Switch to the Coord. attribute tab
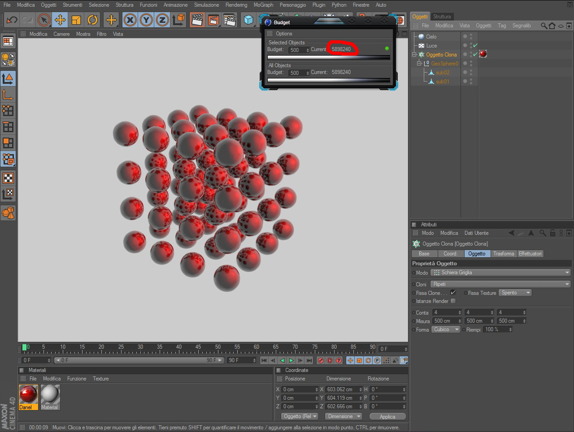This screenshot has height=432, width=574. 450,254
